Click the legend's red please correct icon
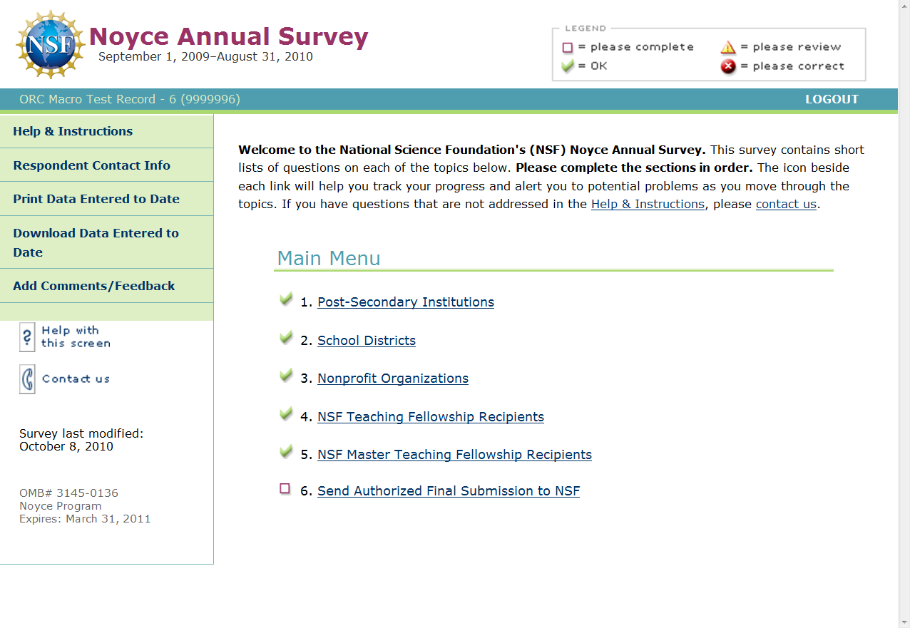Viewport: 910px width, 628px height. [x=727, y=67]
